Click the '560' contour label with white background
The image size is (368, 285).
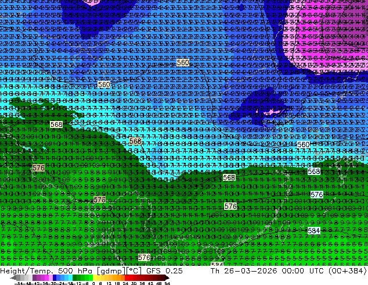pos(303,144)
